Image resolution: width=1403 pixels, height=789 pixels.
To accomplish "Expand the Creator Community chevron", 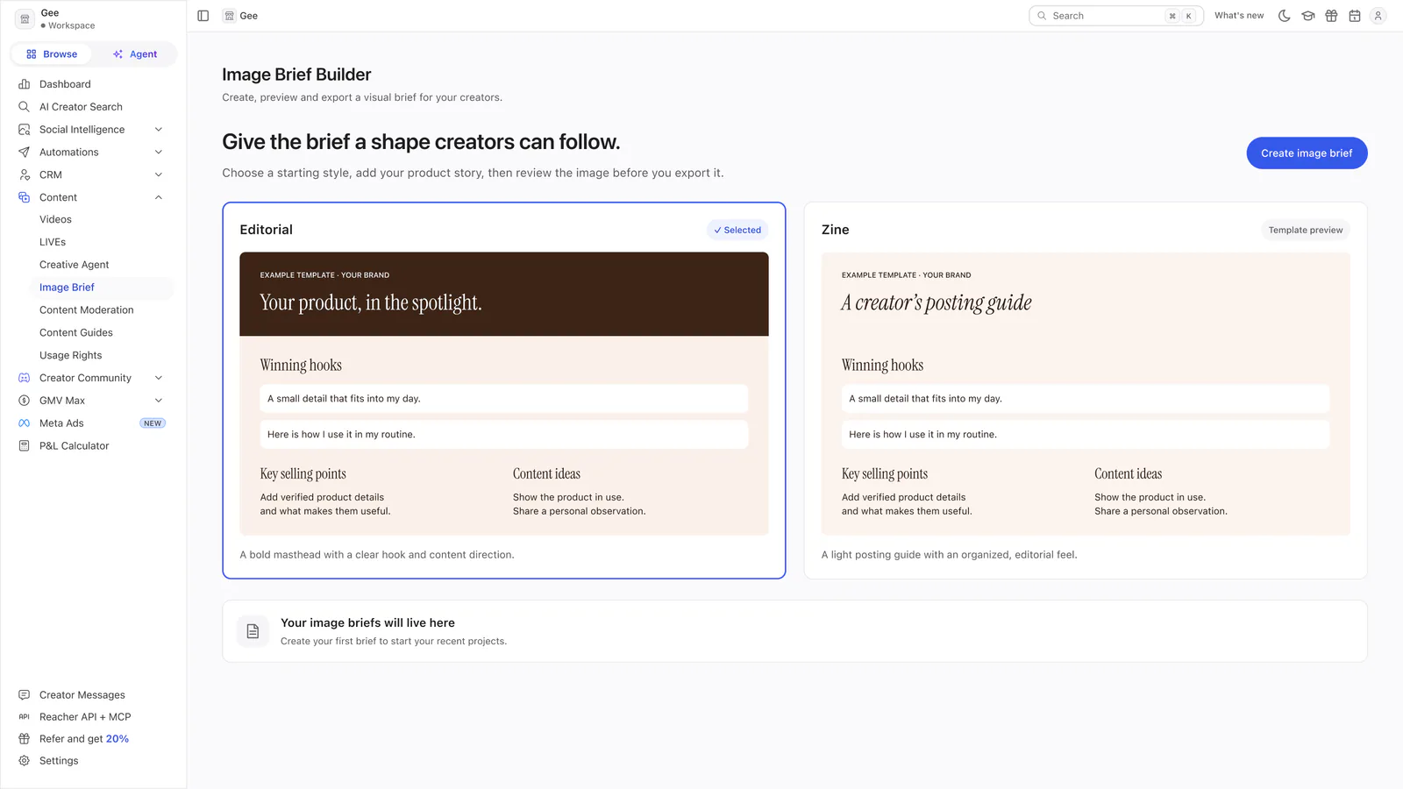I will (x=159, y=378).
